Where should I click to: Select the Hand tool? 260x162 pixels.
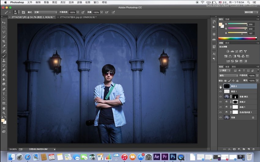coord(4,108)
